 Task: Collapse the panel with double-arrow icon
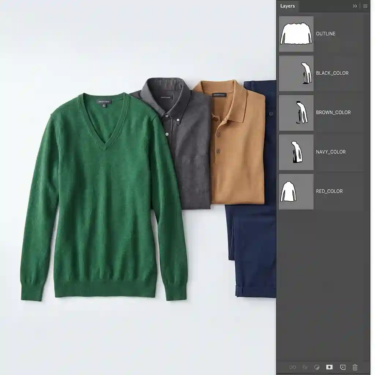tap(355, 6)
